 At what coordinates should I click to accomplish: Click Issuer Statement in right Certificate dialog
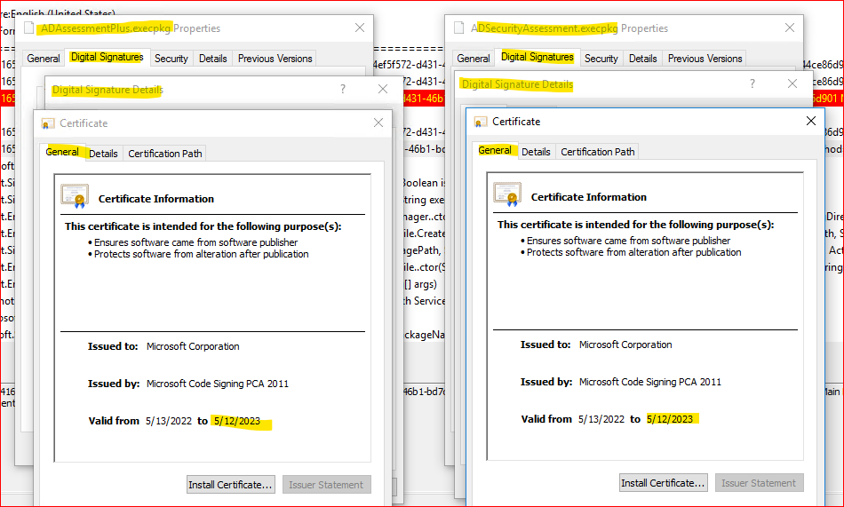(x=759, y=483)
